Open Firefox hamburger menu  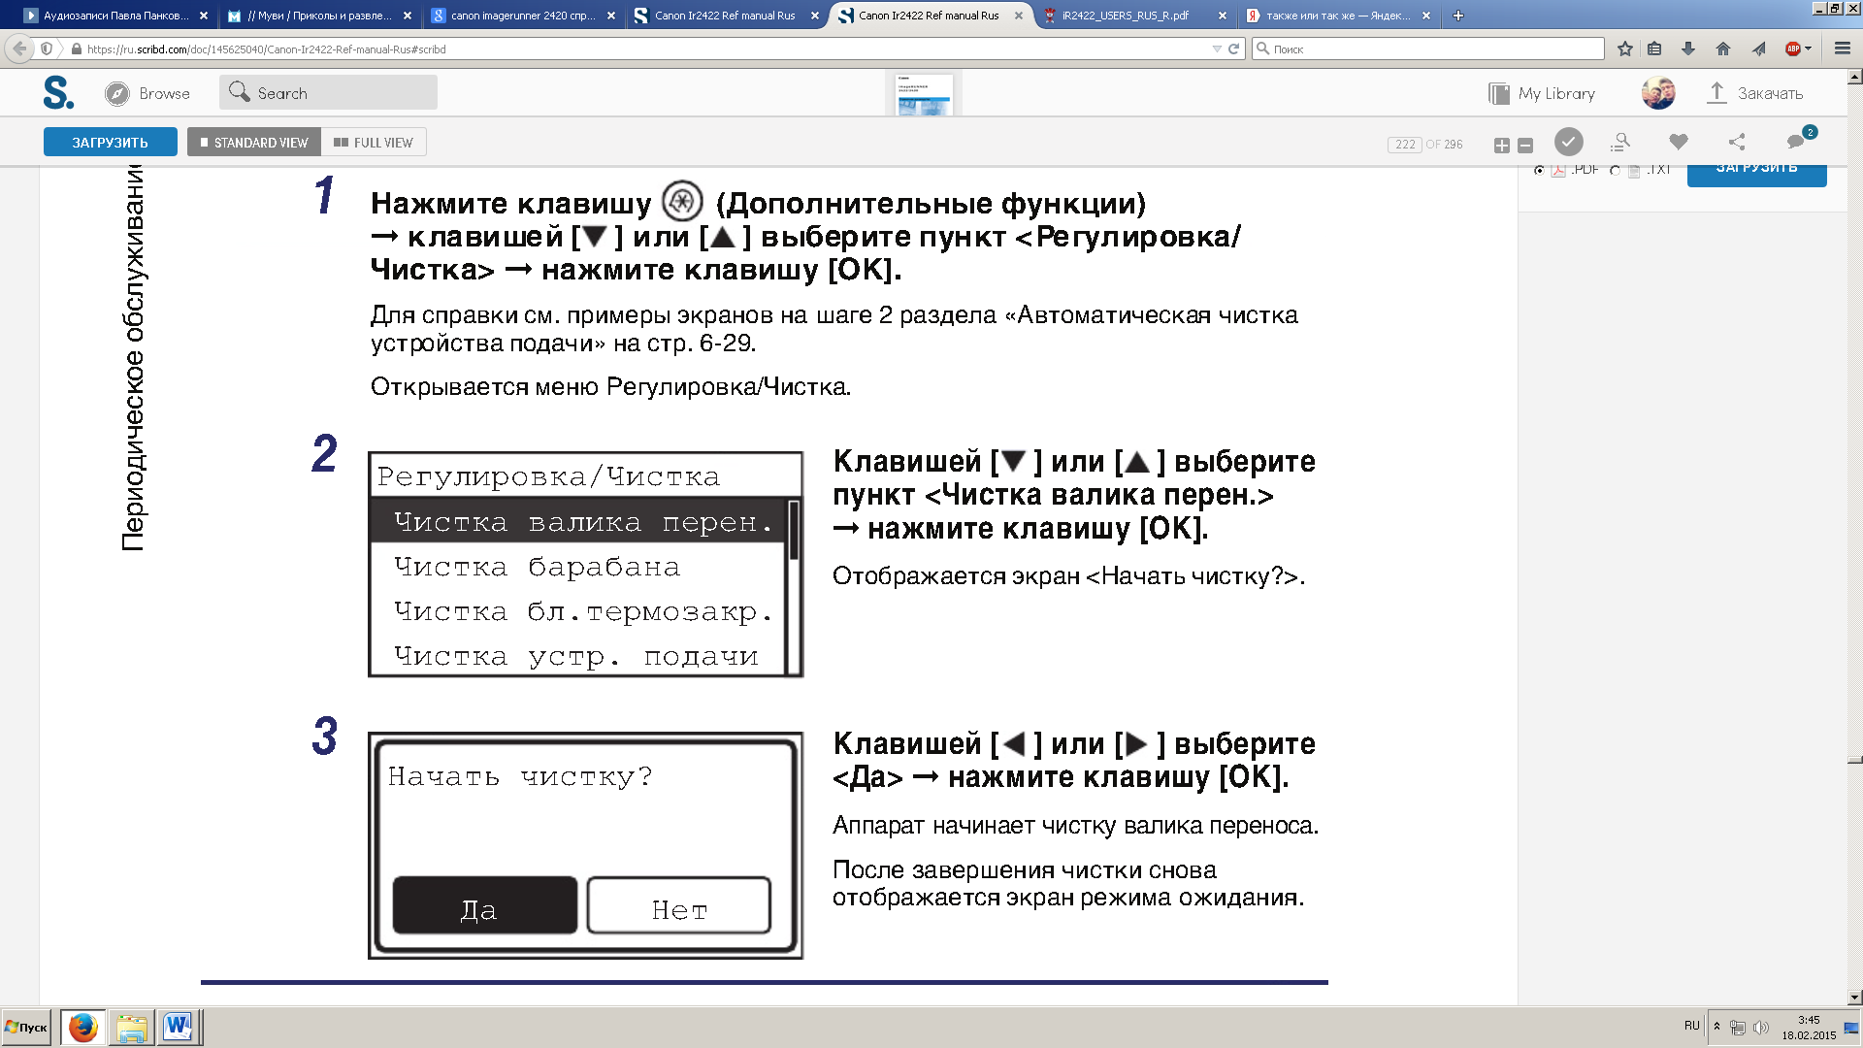point(1843,49)
